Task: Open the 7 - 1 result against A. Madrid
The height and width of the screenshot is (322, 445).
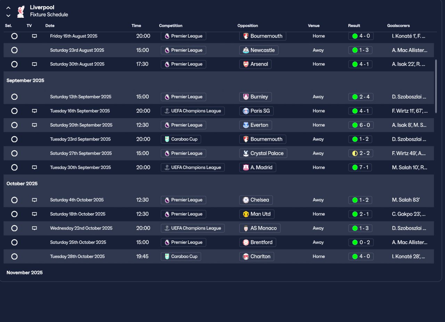Action: (x=361, y=167)
